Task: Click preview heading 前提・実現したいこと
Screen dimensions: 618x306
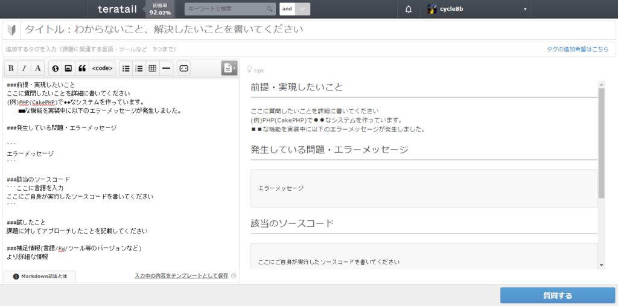Action: tap(297, 87)
